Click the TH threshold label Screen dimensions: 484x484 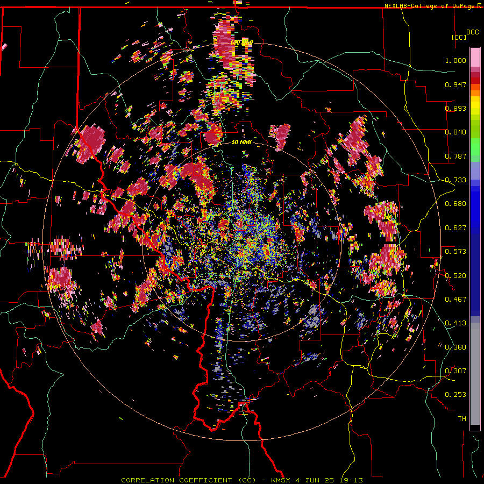click(462, 419)
